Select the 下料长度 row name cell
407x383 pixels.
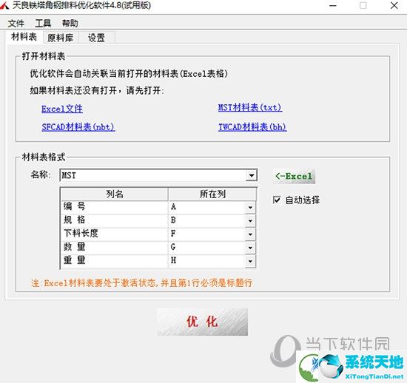(x=115, y=234)
